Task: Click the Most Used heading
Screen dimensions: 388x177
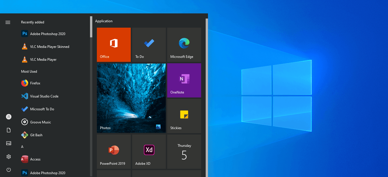Action: point(29,72)
